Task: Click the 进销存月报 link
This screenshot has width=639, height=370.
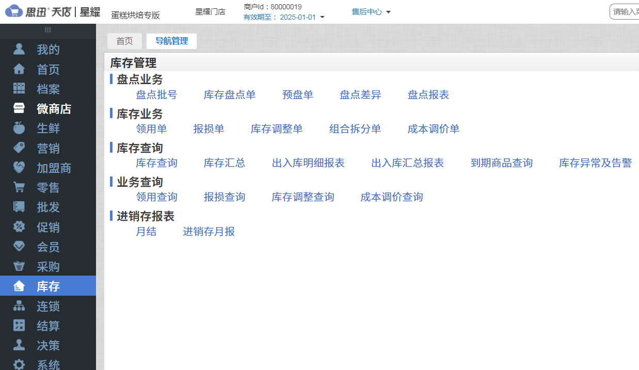Action: [209, 231]
